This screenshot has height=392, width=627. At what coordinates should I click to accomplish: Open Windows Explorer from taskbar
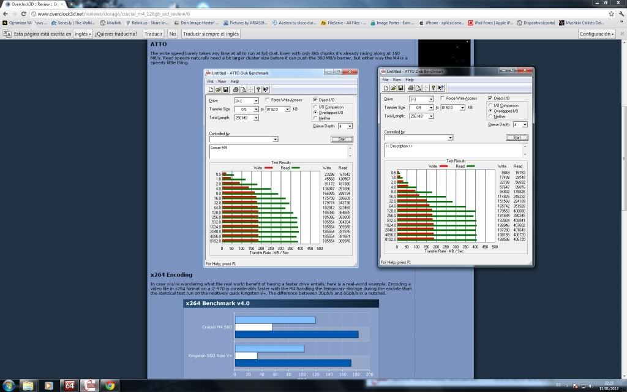tap(28, 386)
